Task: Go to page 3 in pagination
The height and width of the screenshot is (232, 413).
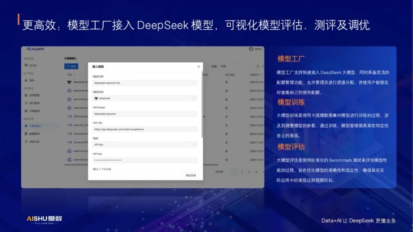Action: (x=249, y=172)
